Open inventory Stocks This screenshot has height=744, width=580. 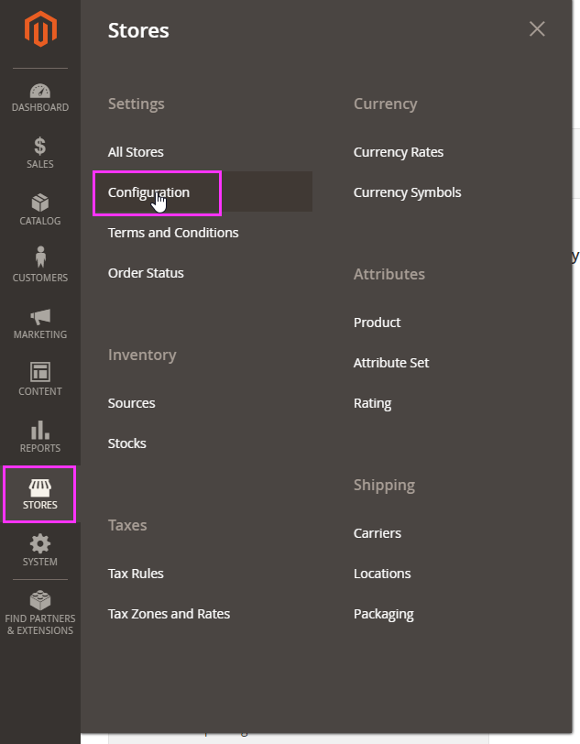[126, 443]
